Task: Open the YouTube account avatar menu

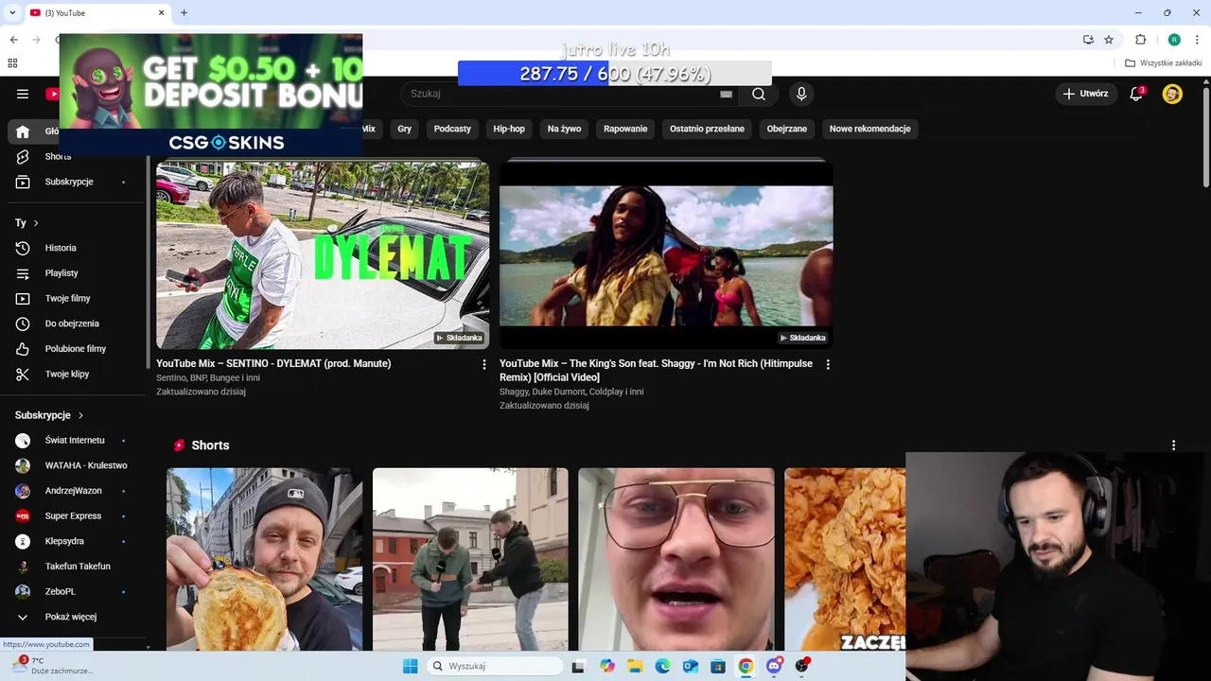Action: click(1172, 94)
